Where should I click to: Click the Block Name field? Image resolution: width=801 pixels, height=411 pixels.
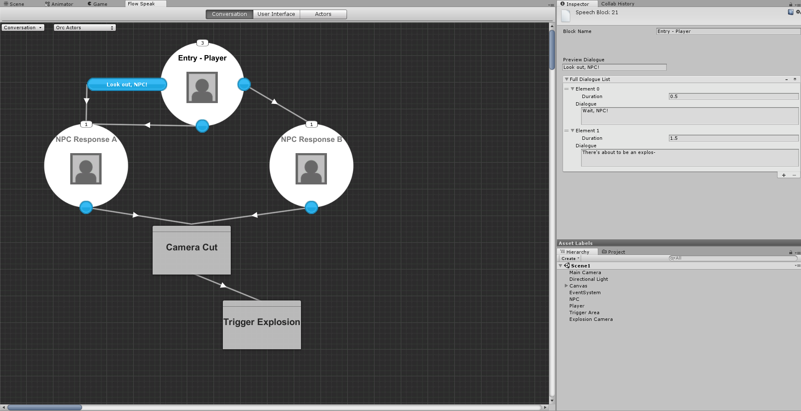coord(728,31)
